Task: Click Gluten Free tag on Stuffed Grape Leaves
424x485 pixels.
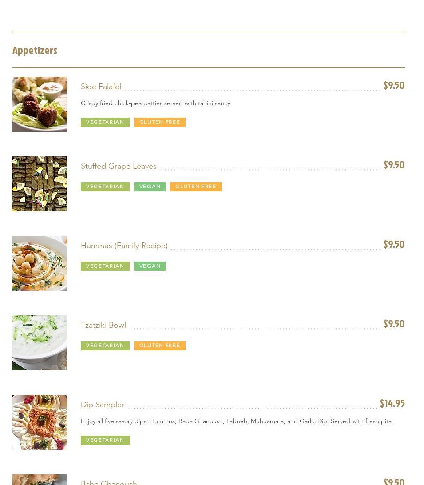Action: (x=196, y=187)
